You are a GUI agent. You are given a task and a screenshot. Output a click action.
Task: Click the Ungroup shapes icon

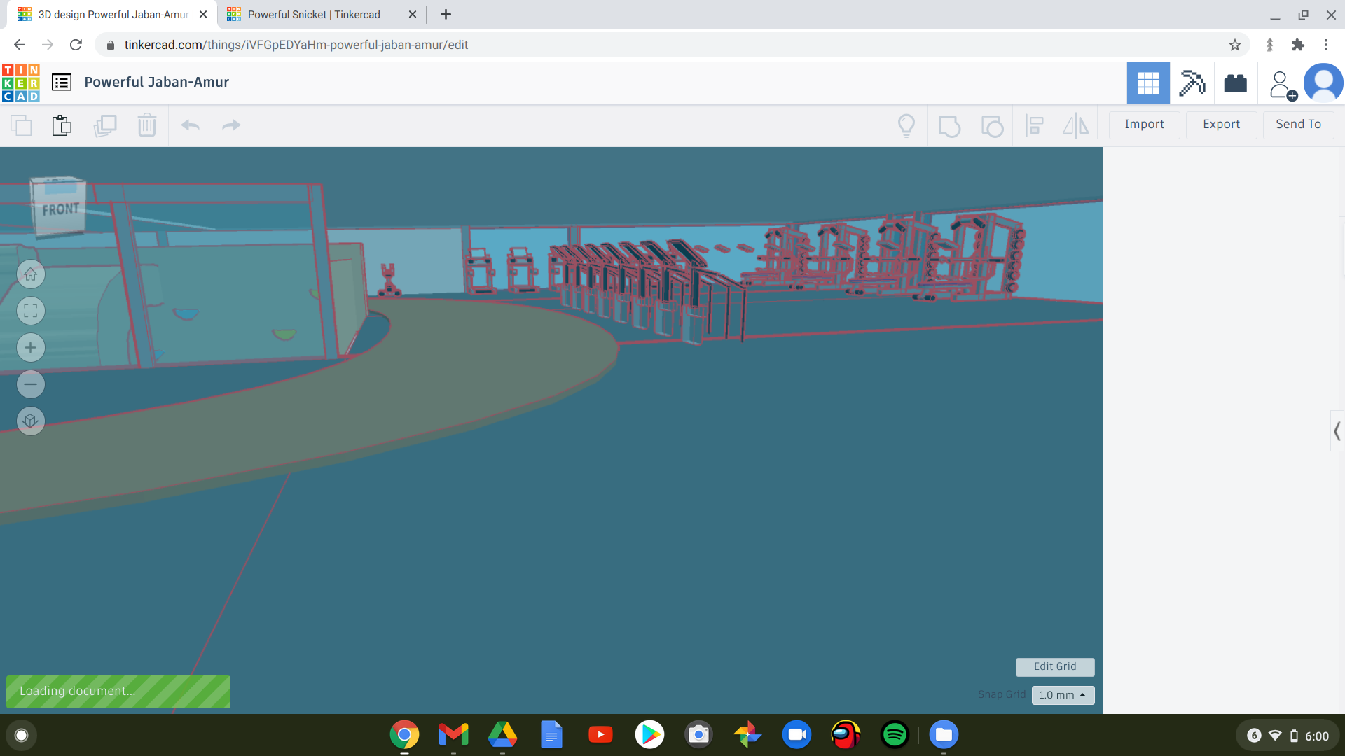(992, 126)
